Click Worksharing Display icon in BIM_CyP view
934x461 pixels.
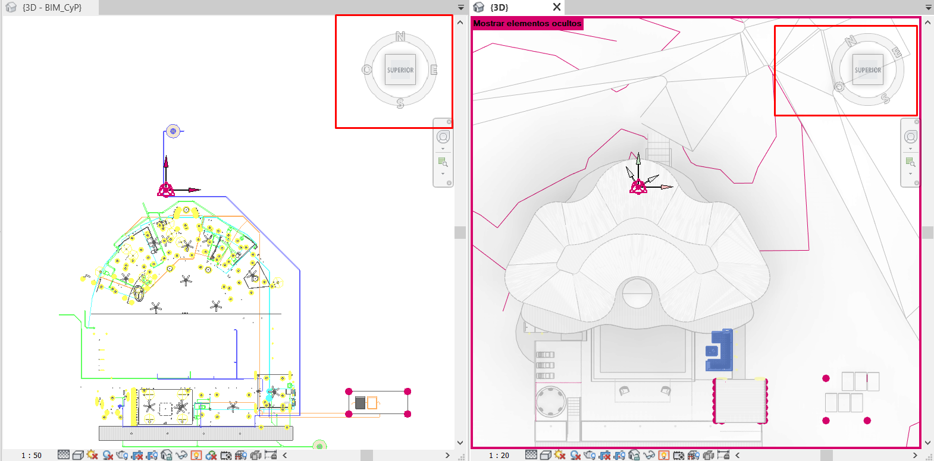(x=211, y=455)
